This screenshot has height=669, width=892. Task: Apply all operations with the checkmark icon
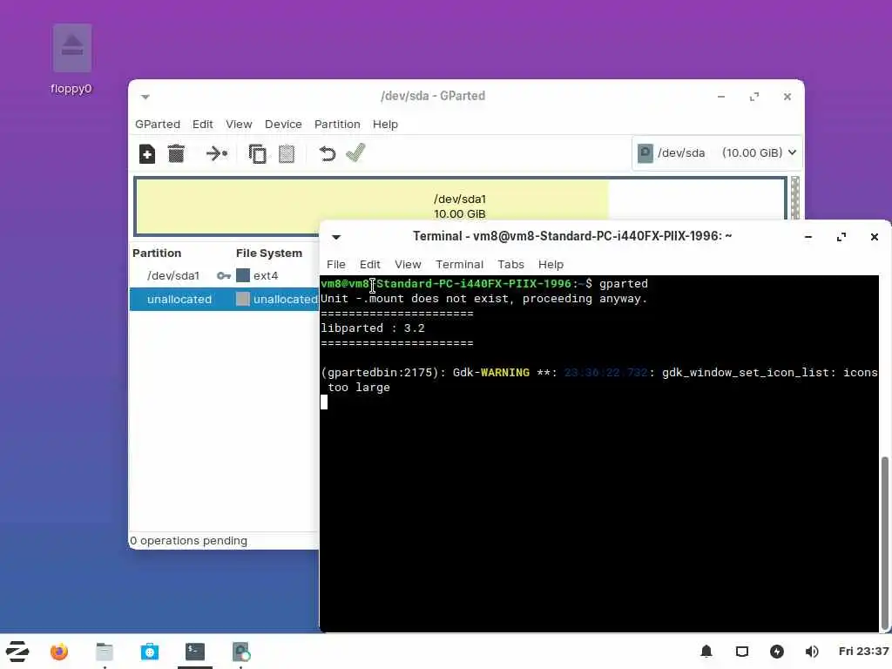click(355, 153)
